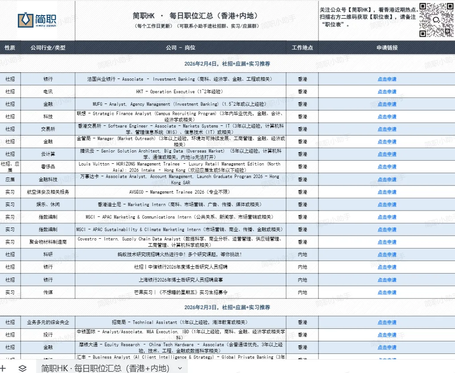
Task: Open 点击申请 link for 香港迪士尼 Marketing Intern
Action: pos(387,204)
